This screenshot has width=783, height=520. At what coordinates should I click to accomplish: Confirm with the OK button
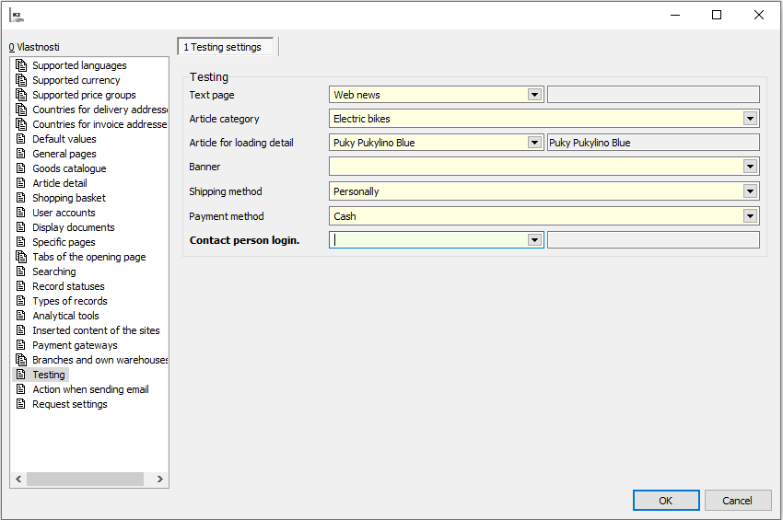pyautogui.click(x=665, y=501)
